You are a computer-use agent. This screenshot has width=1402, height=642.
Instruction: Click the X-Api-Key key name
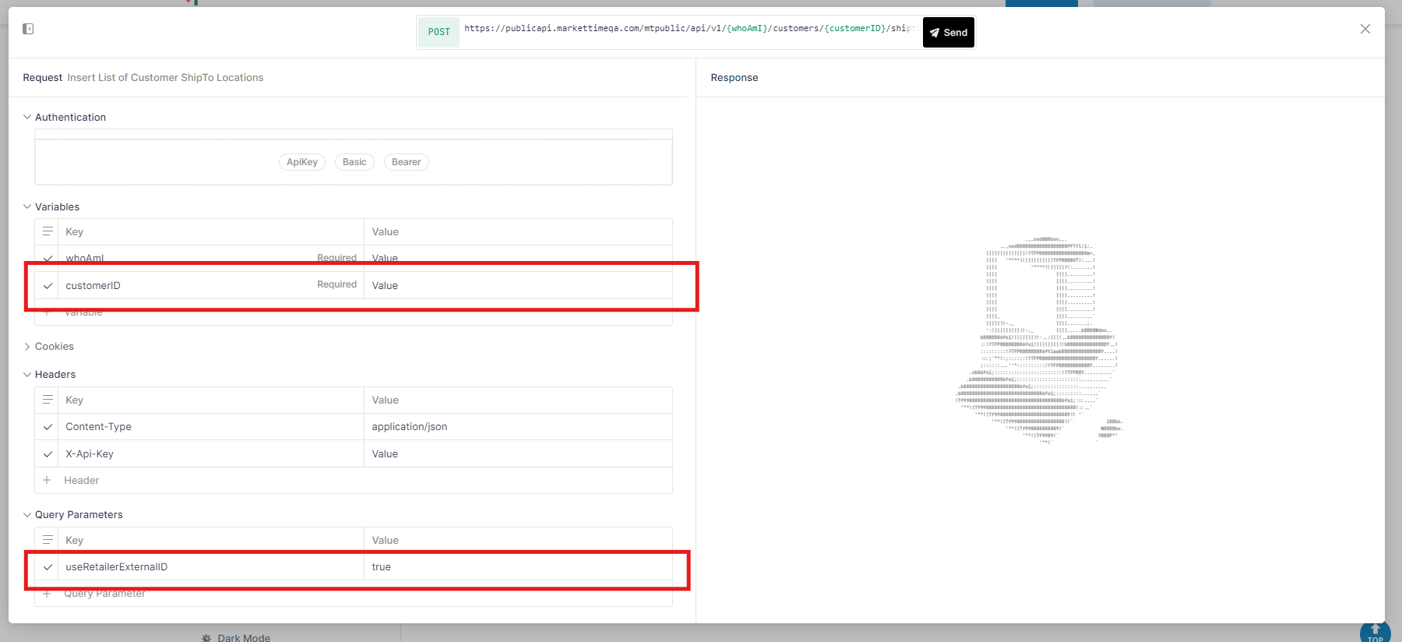[x=90, y=454]
